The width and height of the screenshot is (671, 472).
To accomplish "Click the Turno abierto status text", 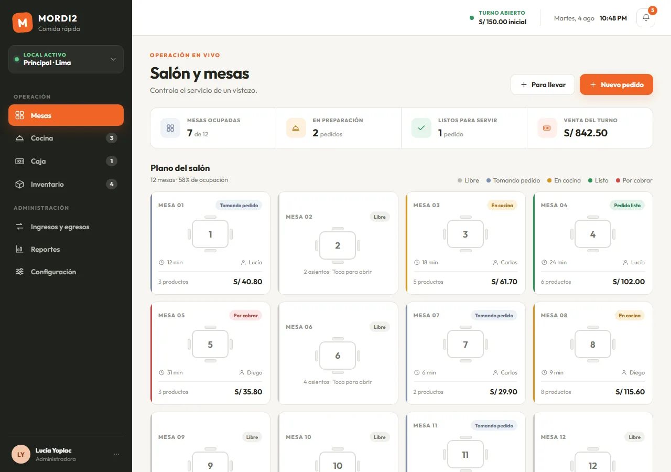I will (x=502, y=13).
